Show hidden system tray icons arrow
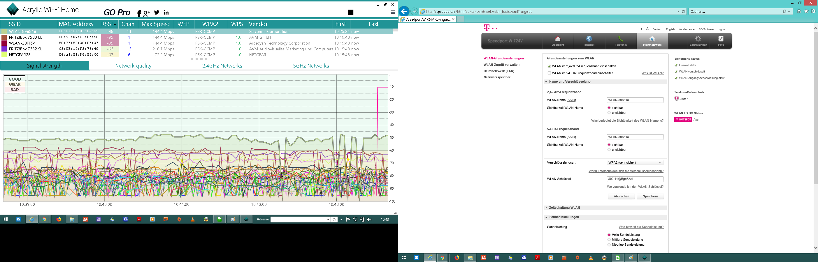Screen dimensions: 818x262 [x=341, y=219]
